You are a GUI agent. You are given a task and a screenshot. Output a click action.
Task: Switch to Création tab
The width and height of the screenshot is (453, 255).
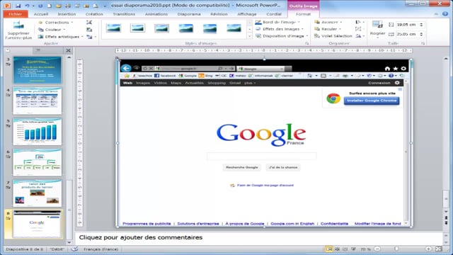click(94, 14)
